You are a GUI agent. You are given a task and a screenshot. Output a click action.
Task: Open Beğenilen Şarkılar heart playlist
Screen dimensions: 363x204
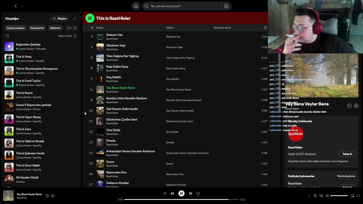41,46
